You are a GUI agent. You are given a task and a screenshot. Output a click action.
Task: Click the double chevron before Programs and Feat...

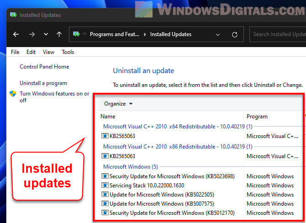point(84,33)
